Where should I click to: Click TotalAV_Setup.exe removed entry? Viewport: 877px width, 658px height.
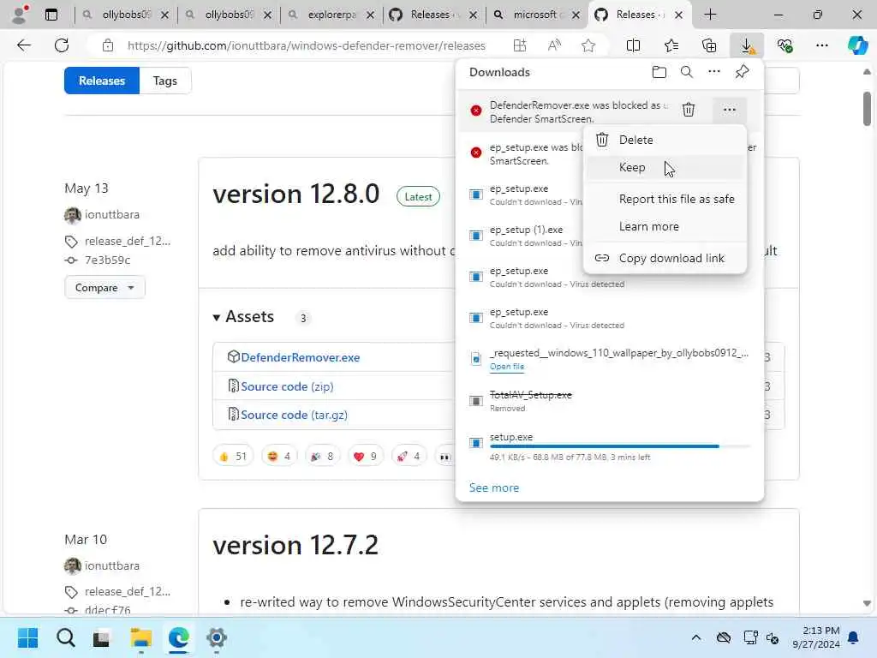[x=610, y=401]
